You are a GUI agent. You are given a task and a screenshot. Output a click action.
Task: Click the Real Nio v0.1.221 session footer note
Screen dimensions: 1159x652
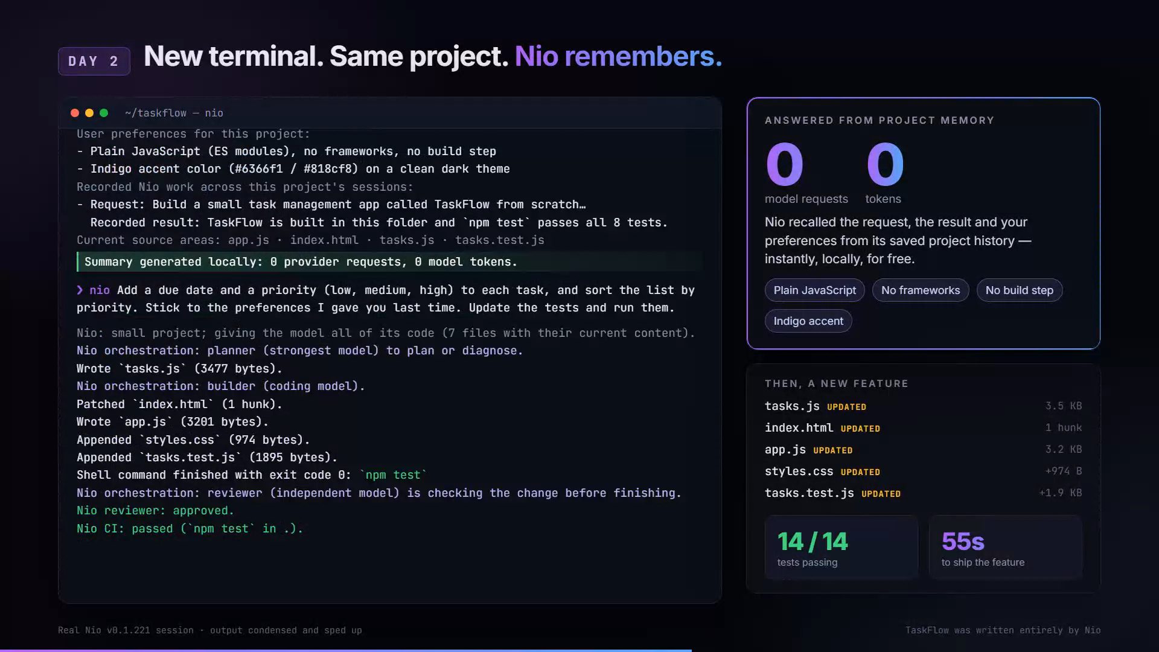pyautogui.click(x=210, y=630)
